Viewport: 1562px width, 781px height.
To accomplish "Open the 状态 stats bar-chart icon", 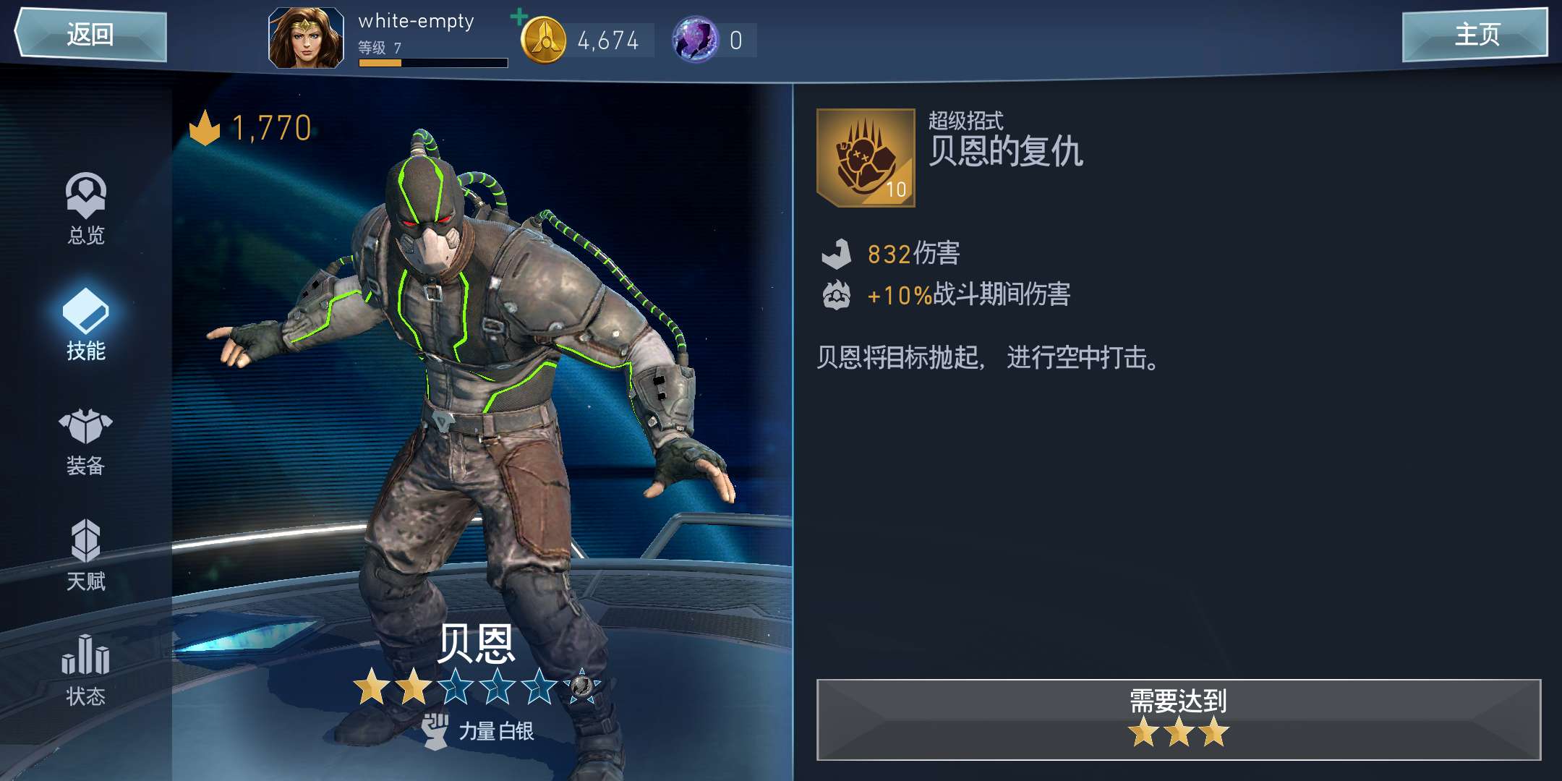I will coord(86,654).
